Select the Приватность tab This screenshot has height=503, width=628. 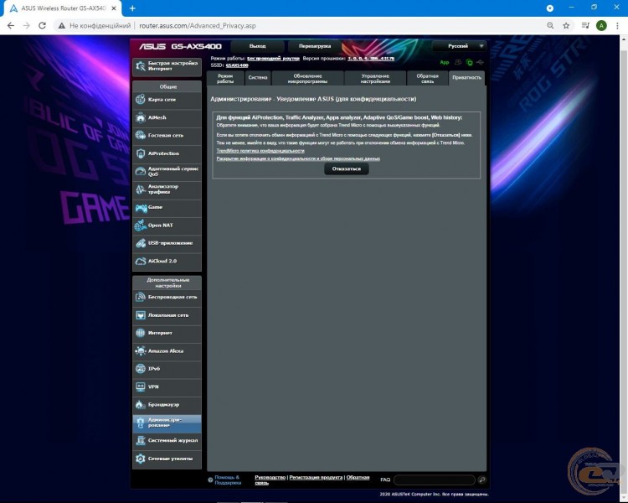click(466, 78)
